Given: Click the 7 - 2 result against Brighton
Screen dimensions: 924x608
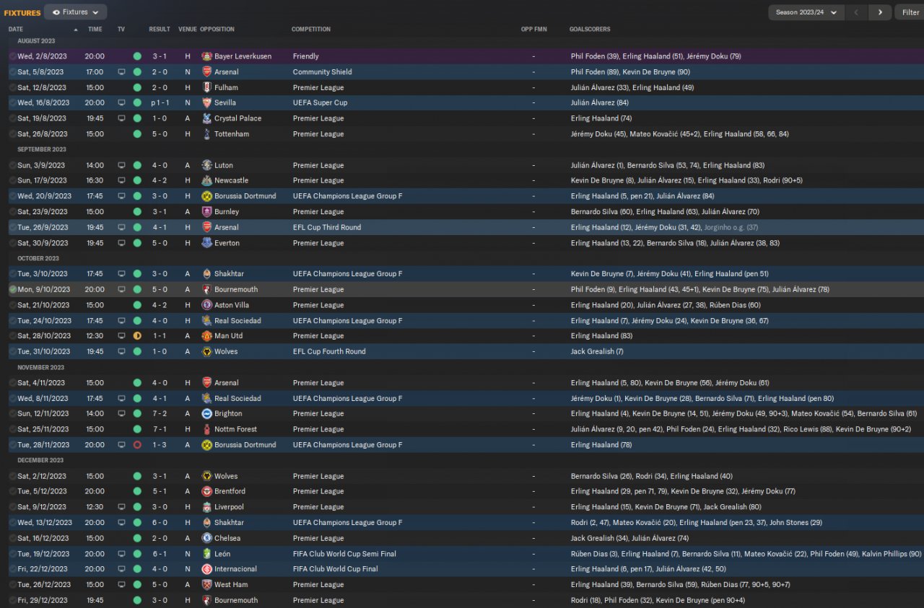Looking at the screenshot, I should [x=160, y=414].
